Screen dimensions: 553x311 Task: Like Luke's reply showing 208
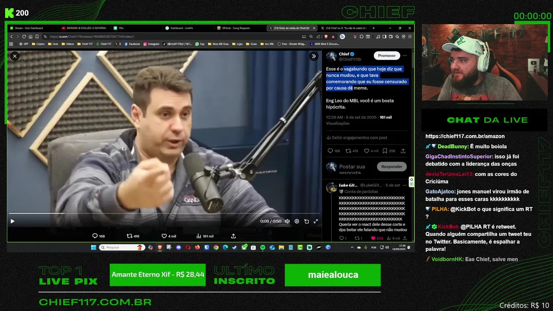(377, 238)
